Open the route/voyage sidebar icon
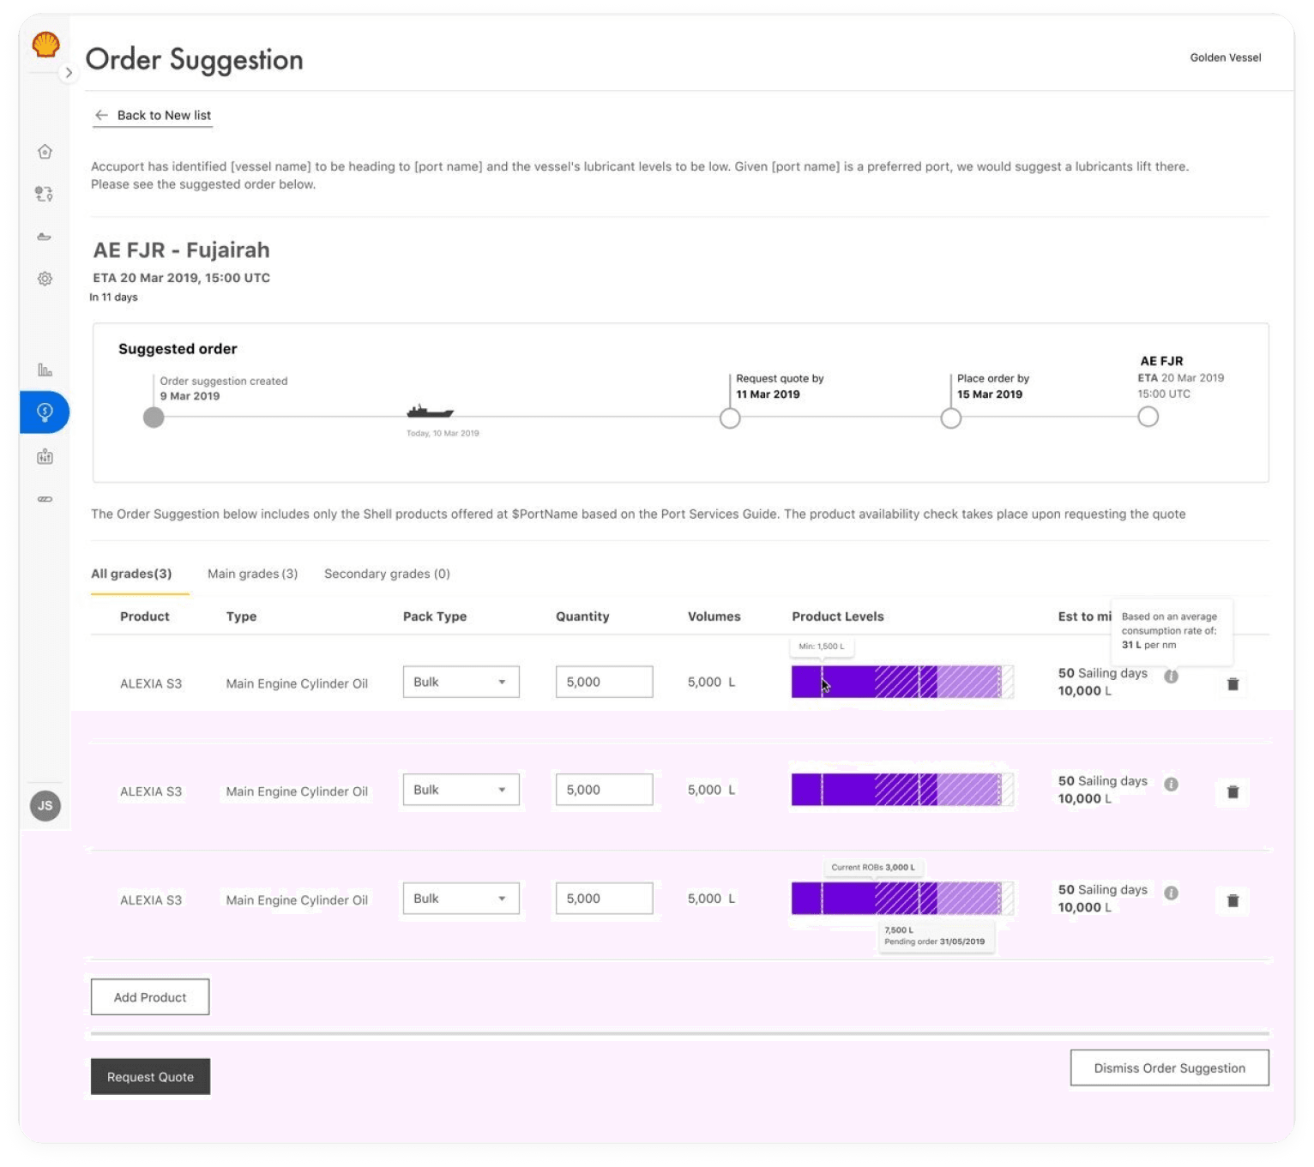 click(x=45, y=194)
